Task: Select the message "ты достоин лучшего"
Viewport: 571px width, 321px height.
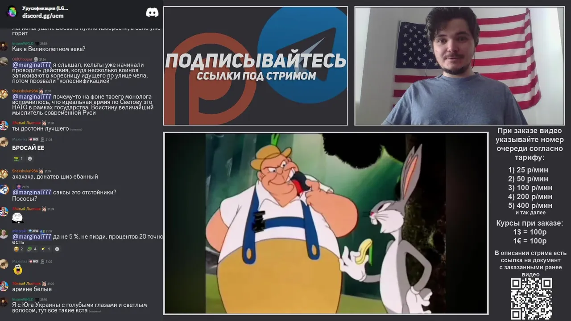Action: pos(41,128)
